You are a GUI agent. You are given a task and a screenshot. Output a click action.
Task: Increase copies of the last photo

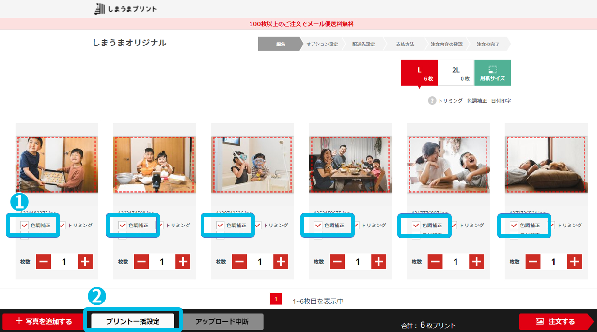574,262
